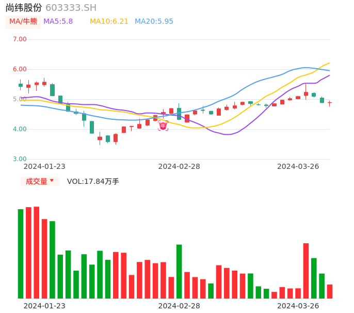
Task: Click the 尚纬股份 stock name title
Action: click(x=24, y=8)
